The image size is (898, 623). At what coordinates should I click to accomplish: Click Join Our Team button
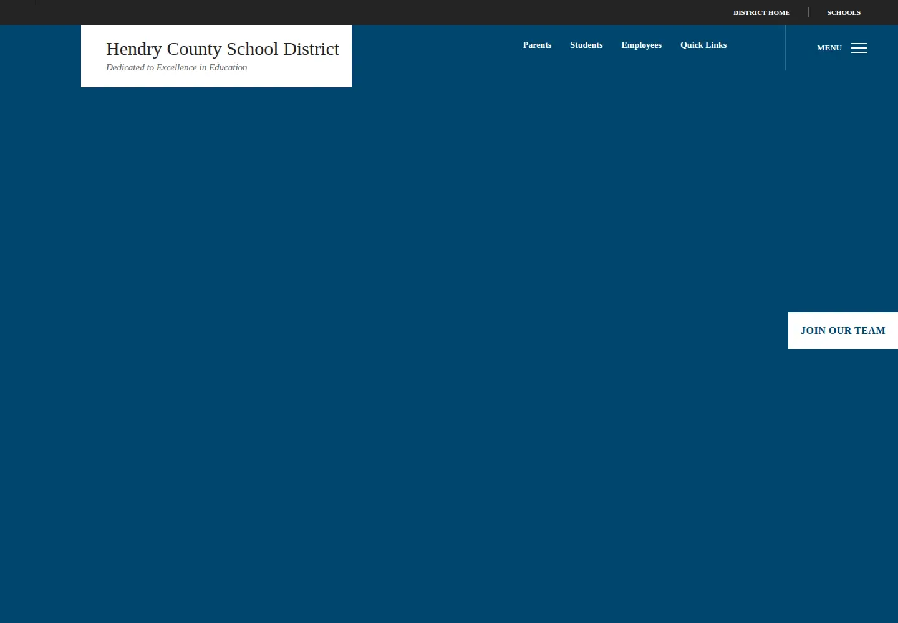[x=843, y=330]
